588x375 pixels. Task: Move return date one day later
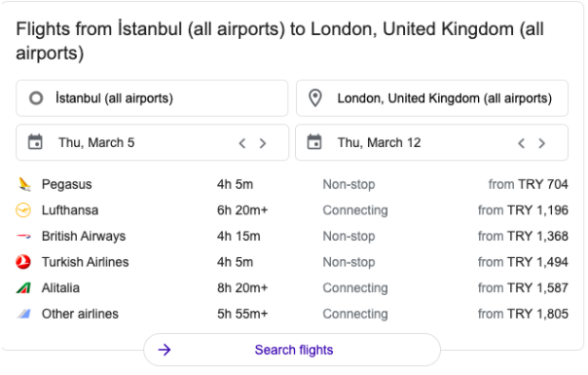[542, 143]
